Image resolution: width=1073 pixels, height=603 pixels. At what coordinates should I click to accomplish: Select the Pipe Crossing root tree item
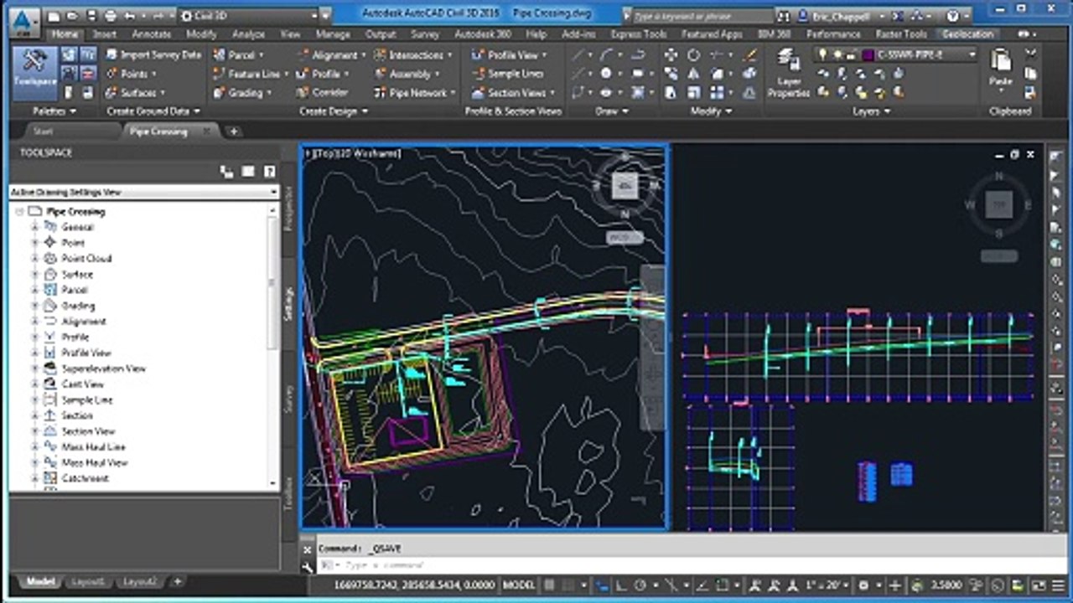point(75,212)
